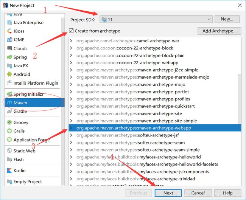The width and height of the screenshot is (246, 200).
Task: Click the Next button
Action: (x=168, y=193)
